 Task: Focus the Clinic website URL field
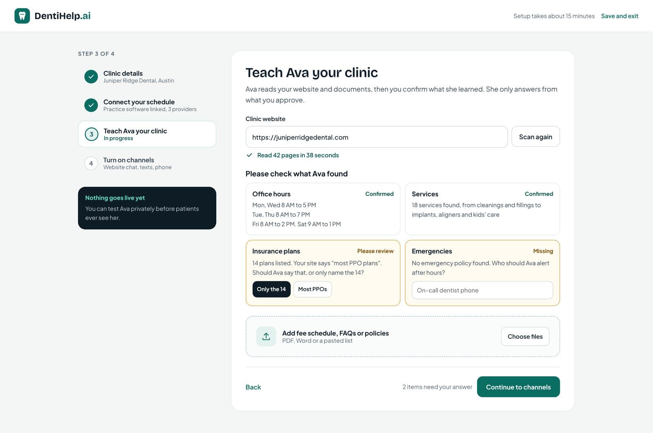[376, 137]
